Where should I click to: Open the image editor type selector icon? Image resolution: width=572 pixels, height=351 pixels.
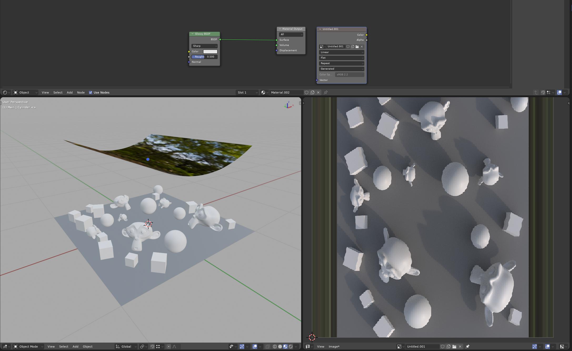[309, 347]
